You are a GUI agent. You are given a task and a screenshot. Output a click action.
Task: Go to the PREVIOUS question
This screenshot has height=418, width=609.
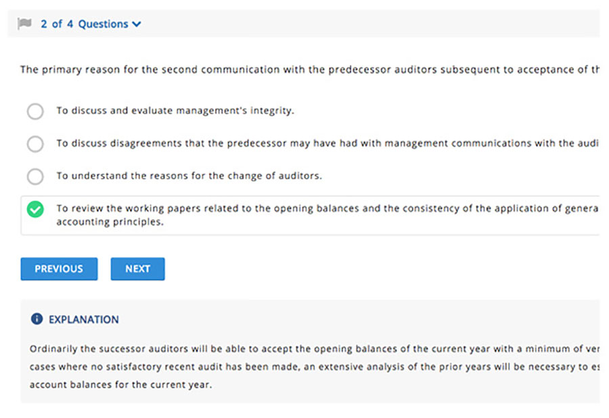click(x=59, y=269)
